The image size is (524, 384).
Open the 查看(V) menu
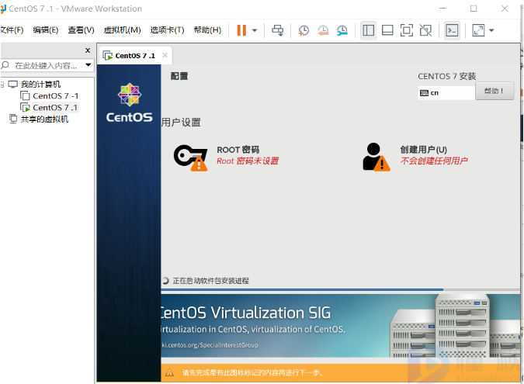tap(81, 30)
